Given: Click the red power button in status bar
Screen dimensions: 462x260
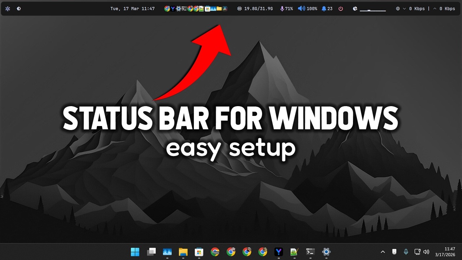Looking at the screenshot, I should [x=341, y=9].
